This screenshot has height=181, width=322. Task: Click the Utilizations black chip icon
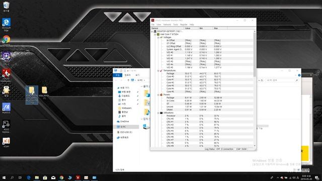tap(161, 113)
